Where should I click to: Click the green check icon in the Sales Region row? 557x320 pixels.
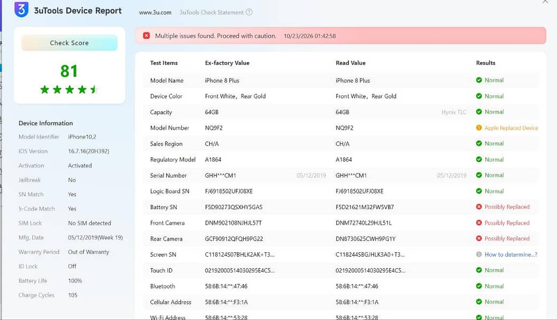click(x=479, y=143)
